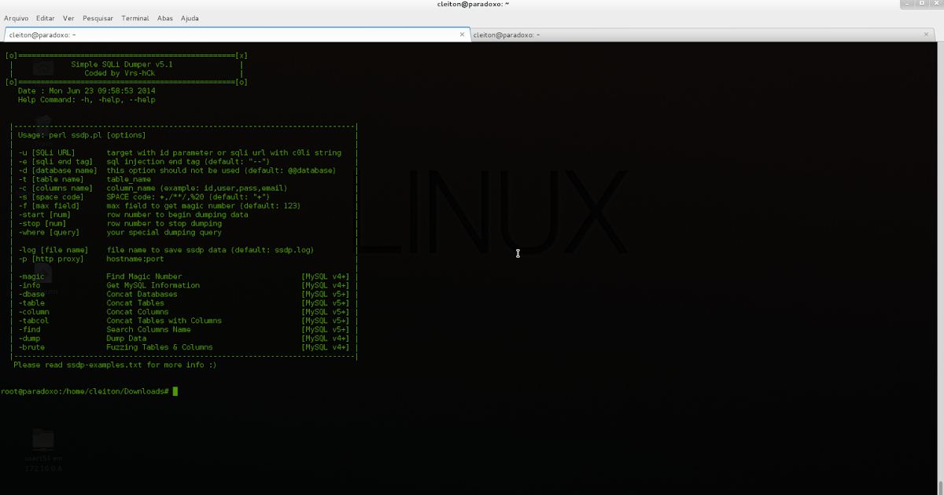
Task: Open the Pesquisar menu
Action: point(98,18)
